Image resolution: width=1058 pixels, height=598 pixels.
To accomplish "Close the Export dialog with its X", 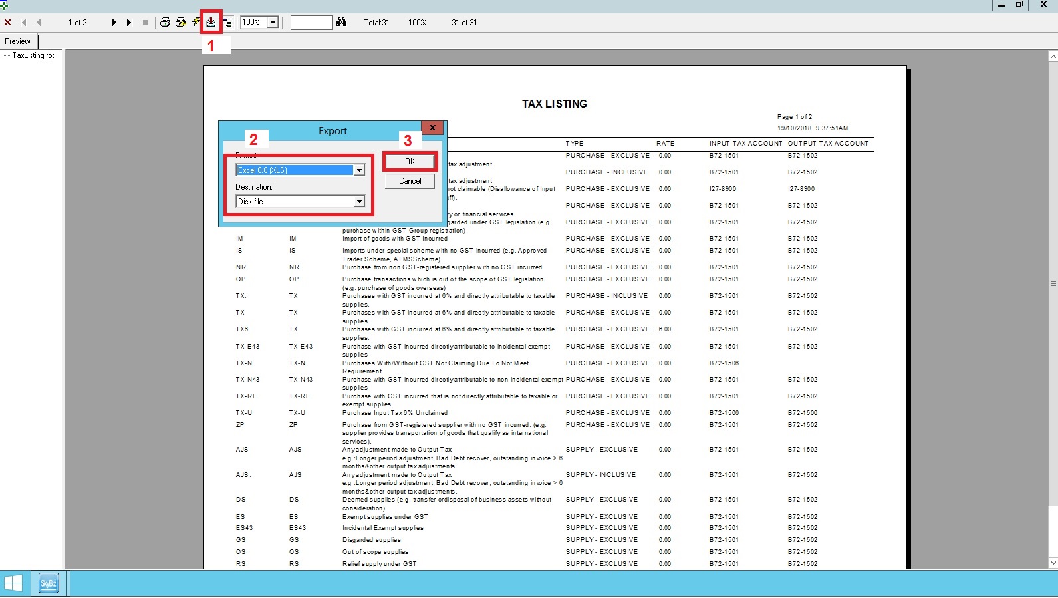I will (x=432, y=128).
